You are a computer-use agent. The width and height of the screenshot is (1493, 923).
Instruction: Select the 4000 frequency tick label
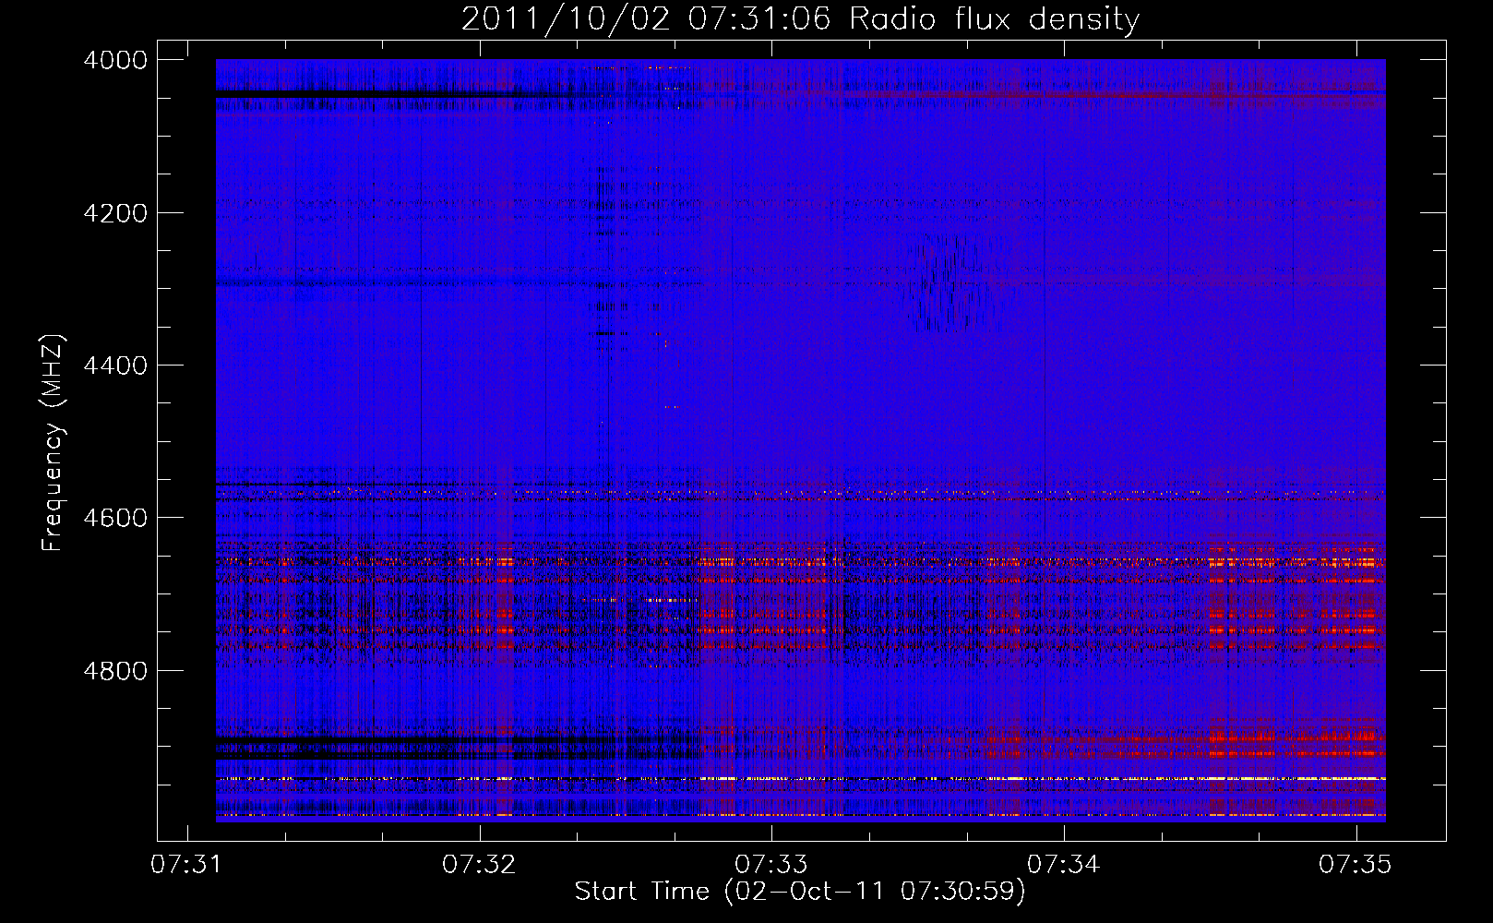(x=115, y=60)
